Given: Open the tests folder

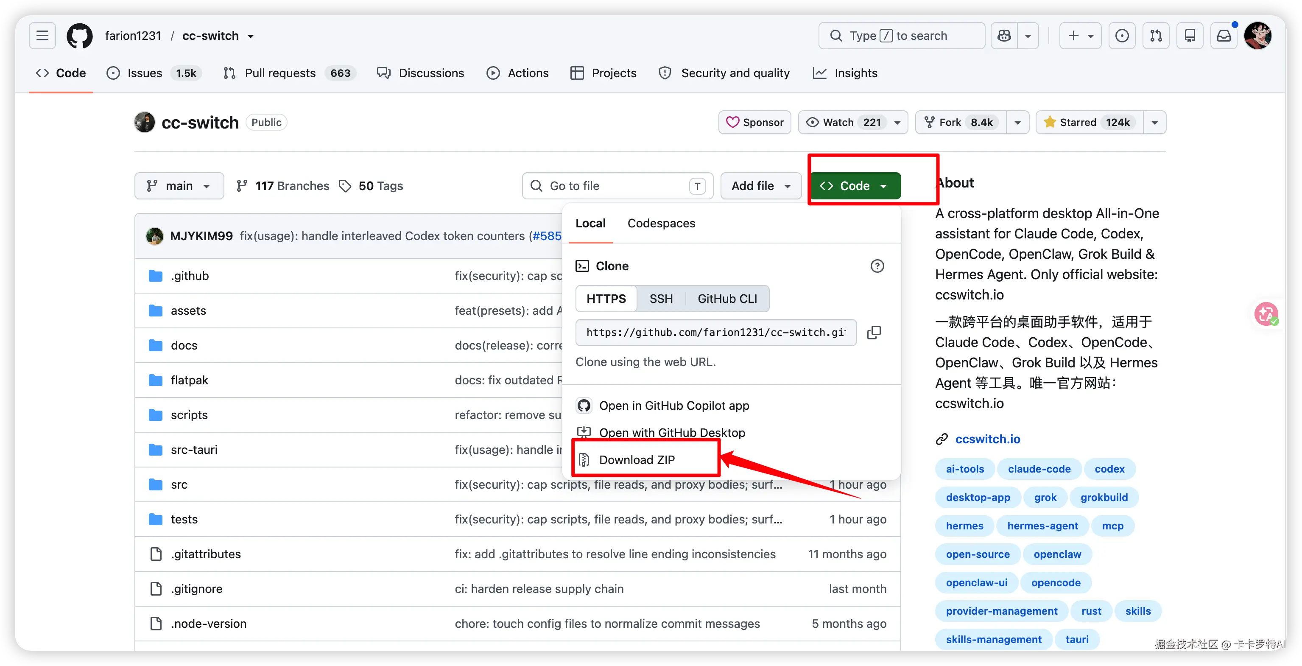Looking at the screenshot, I should point(184,519).
